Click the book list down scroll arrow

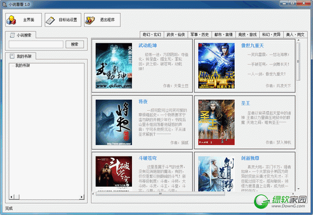pos(298,189)
